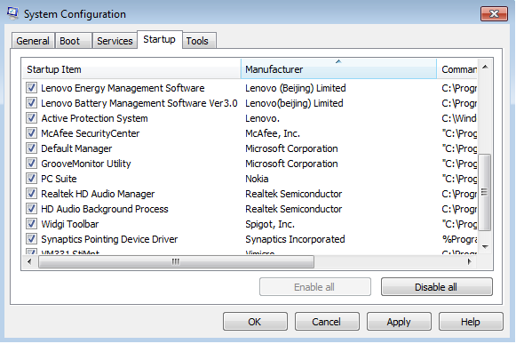Screen dimensions: 516x344
Task: Close the System Configuration window
Action: pos(494,14)
